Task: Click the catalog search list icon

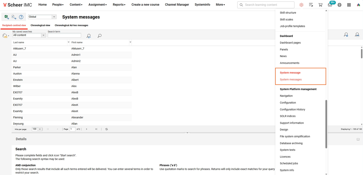Action: [311, 5]
